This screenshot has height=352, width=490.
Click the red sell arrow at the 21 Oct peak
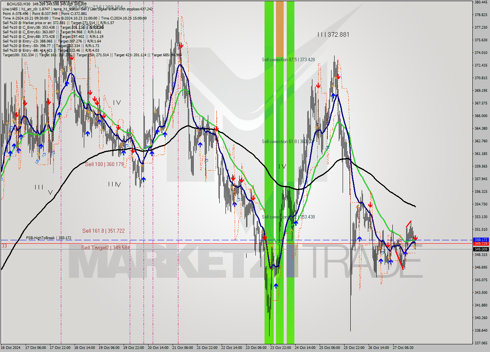[x=180, y=45]
